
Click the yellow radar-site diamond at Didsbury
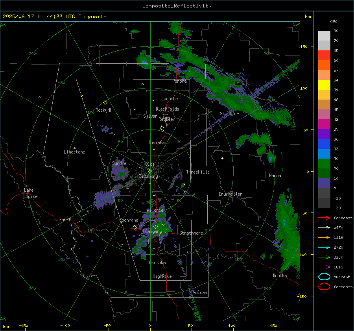[x=150, y=172]
